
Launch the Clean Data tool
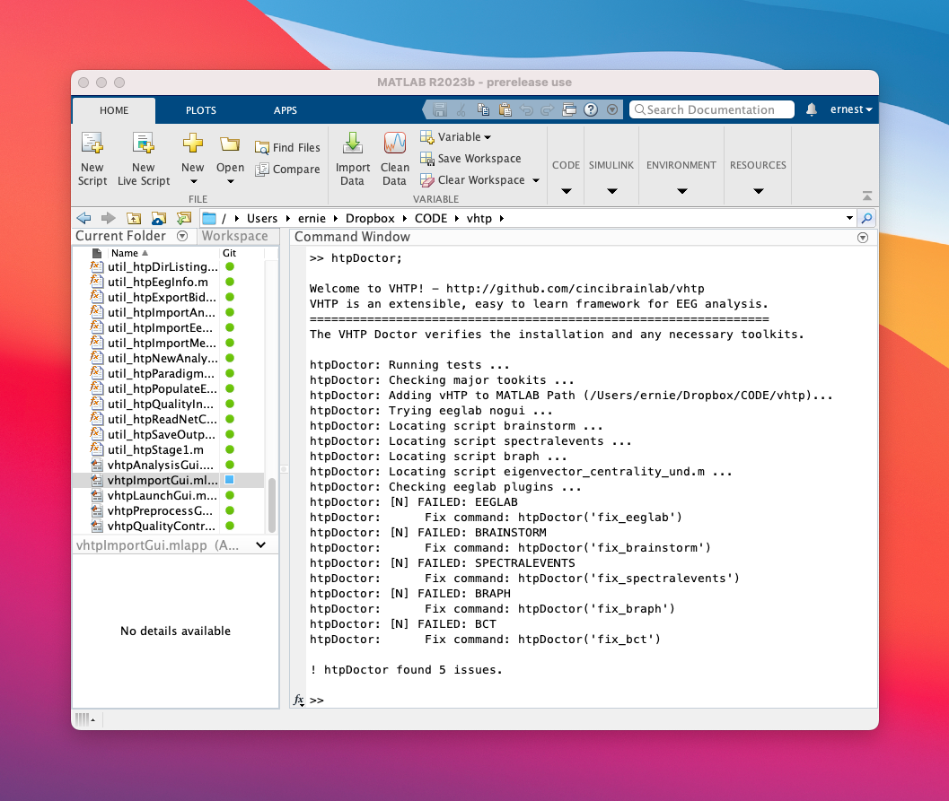point(395,159)
